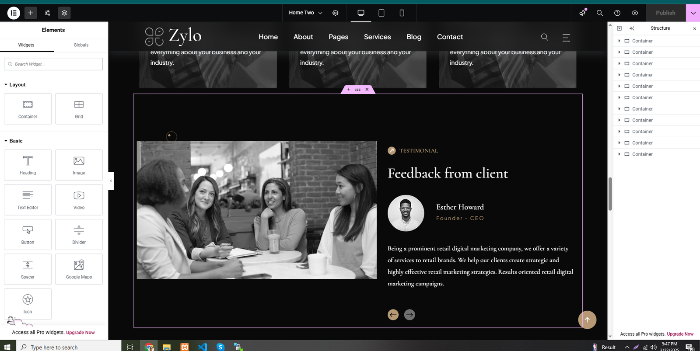The height and width of the screenshot is (351, 700).
Task: Toggle the Structure layers icon
Action: [x=64, y=13]
